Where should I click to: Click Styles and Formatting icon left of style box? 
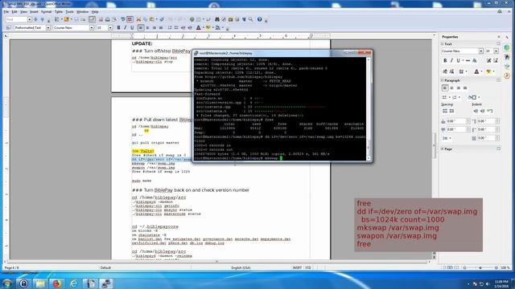(x=9, y=28)
